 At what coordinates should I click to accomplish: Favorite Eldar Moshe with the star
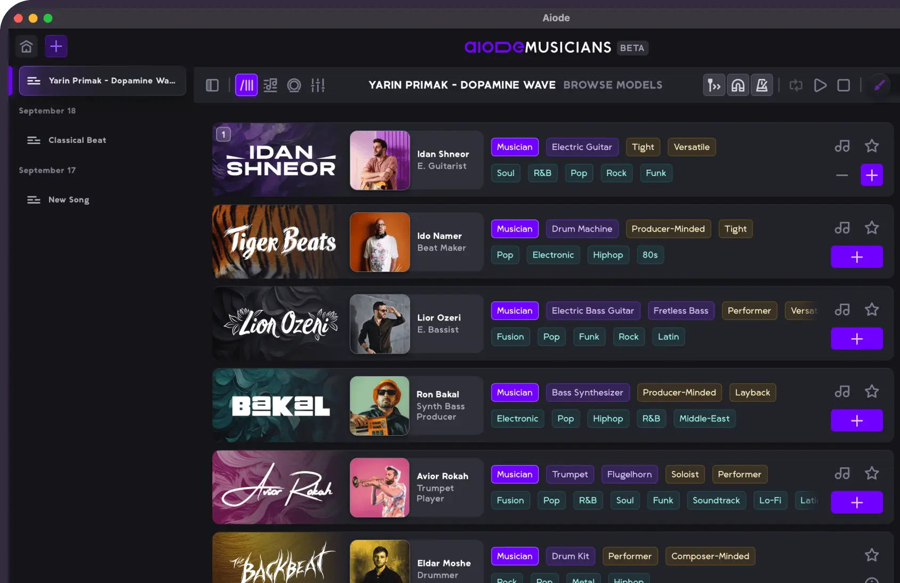tap(872, 556)
